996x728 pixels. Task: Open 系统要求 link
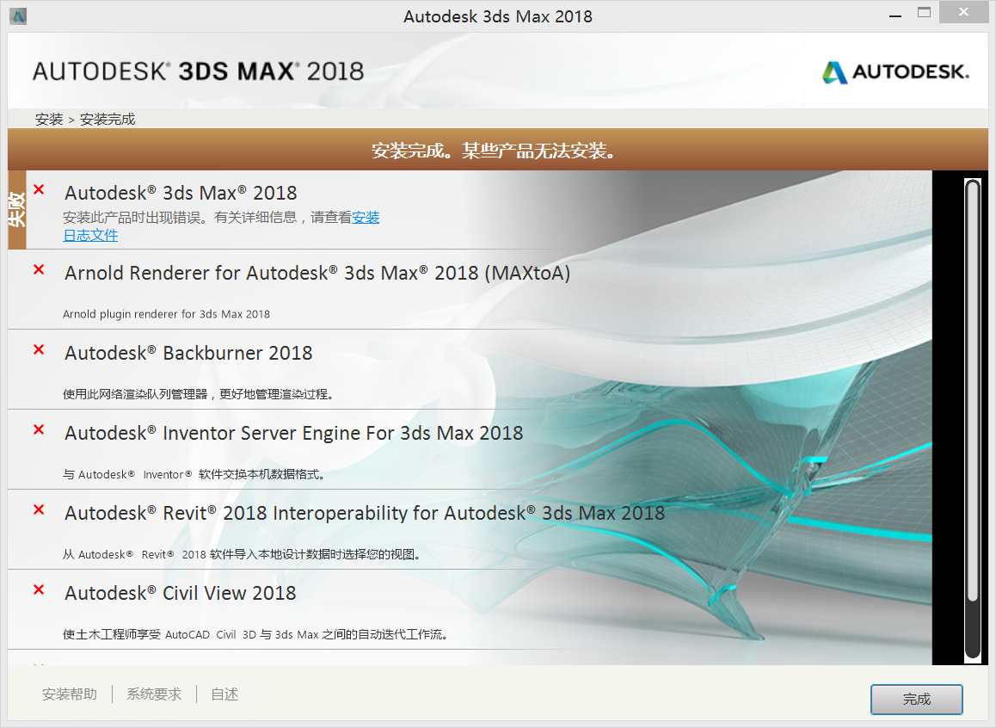point(154,694)
